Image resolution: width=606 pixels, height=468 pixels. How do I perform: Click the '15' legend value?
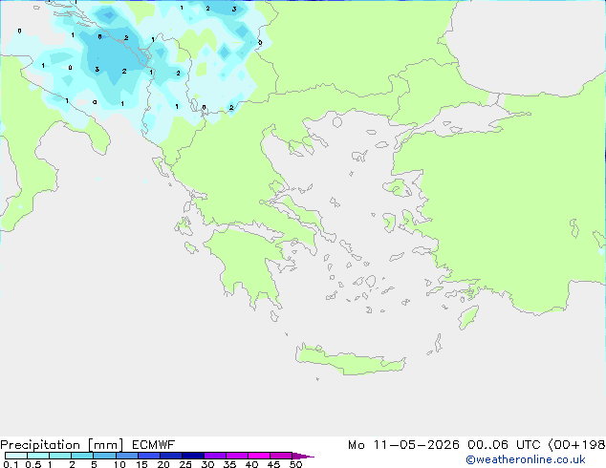click(141, 464)
